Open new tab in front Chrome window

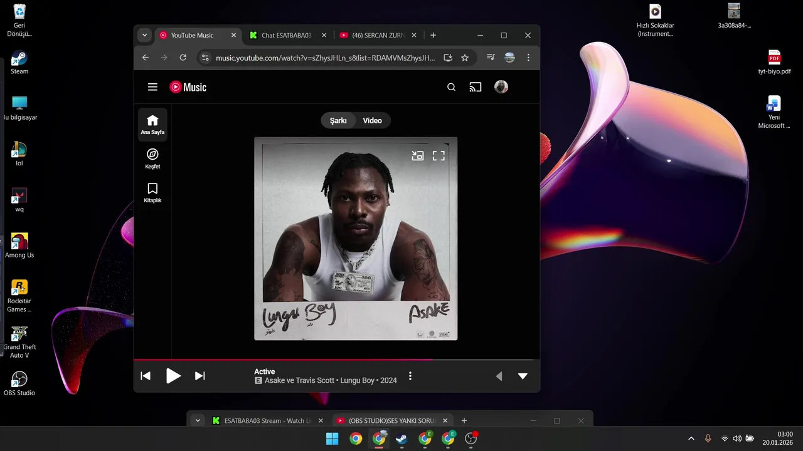click(433, 36)
